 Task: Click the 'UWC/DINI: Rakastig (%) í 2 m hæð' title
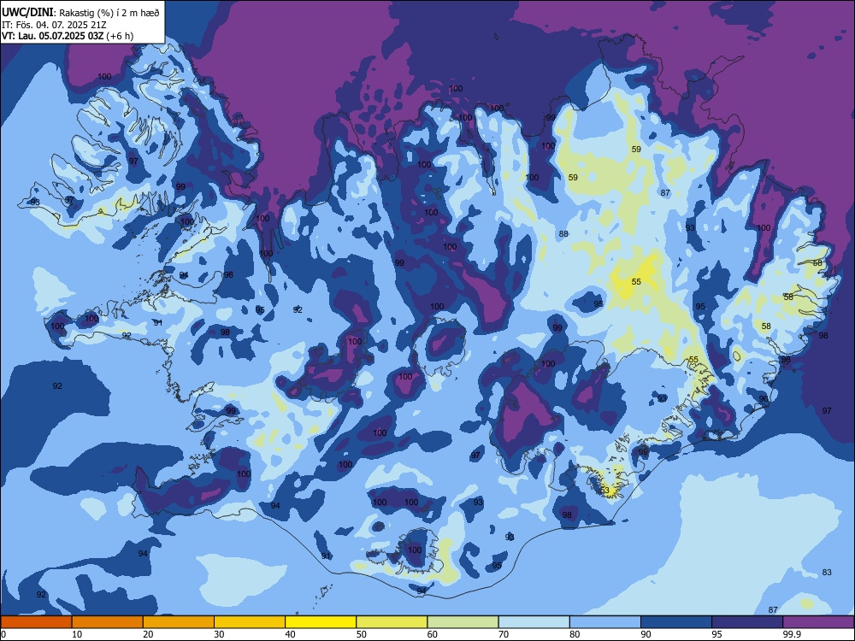80,13
